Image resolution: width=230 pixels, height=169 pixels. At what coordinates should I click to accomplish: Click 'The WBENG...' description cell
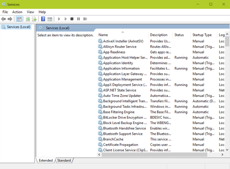pyautogui.click(x=161, y=123)
